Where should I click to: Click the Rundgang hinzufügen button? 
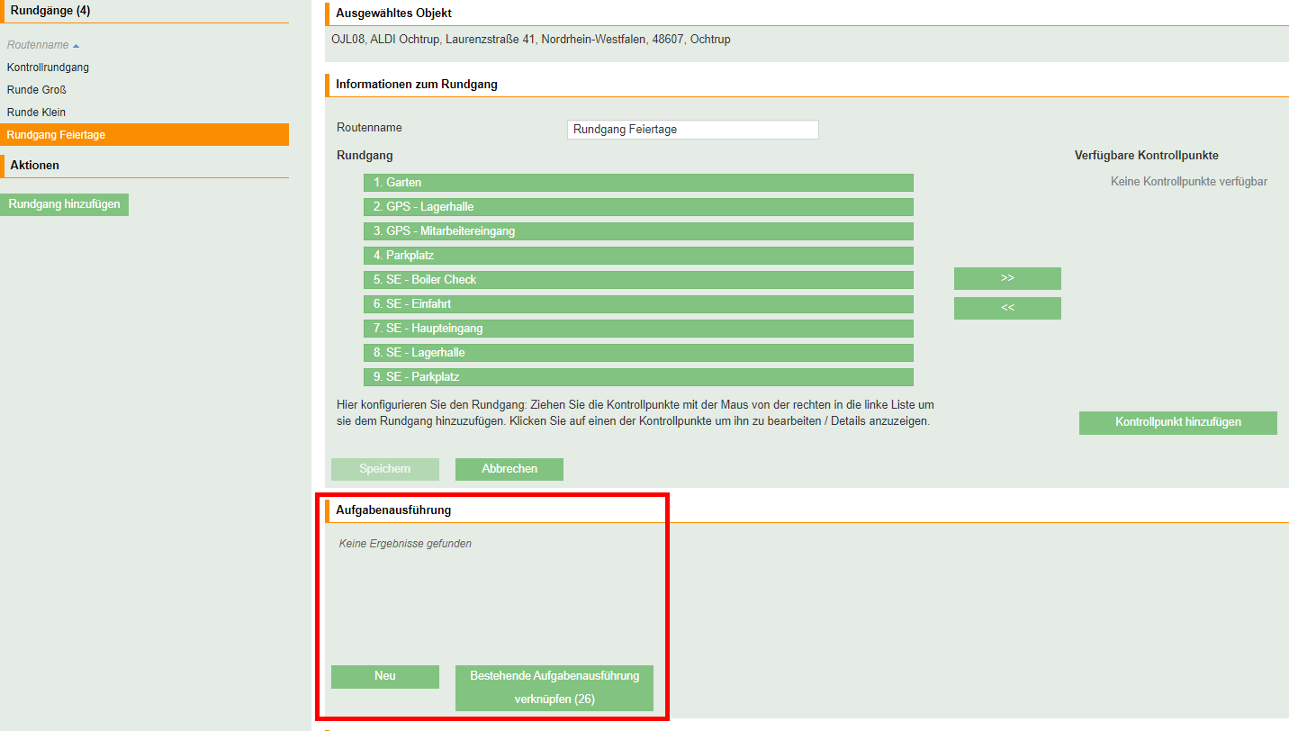pyautogui.click(x=65, y=204)
